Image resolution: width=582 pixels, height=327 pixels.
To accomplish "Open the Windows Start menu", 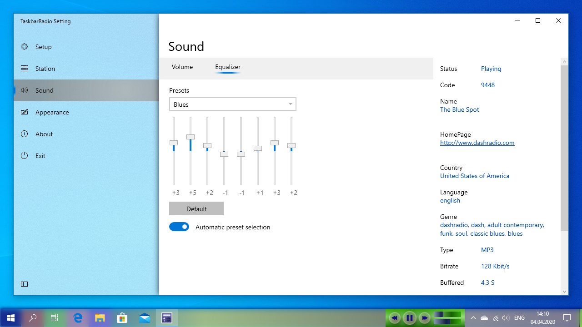I will (x=11, y=318).
